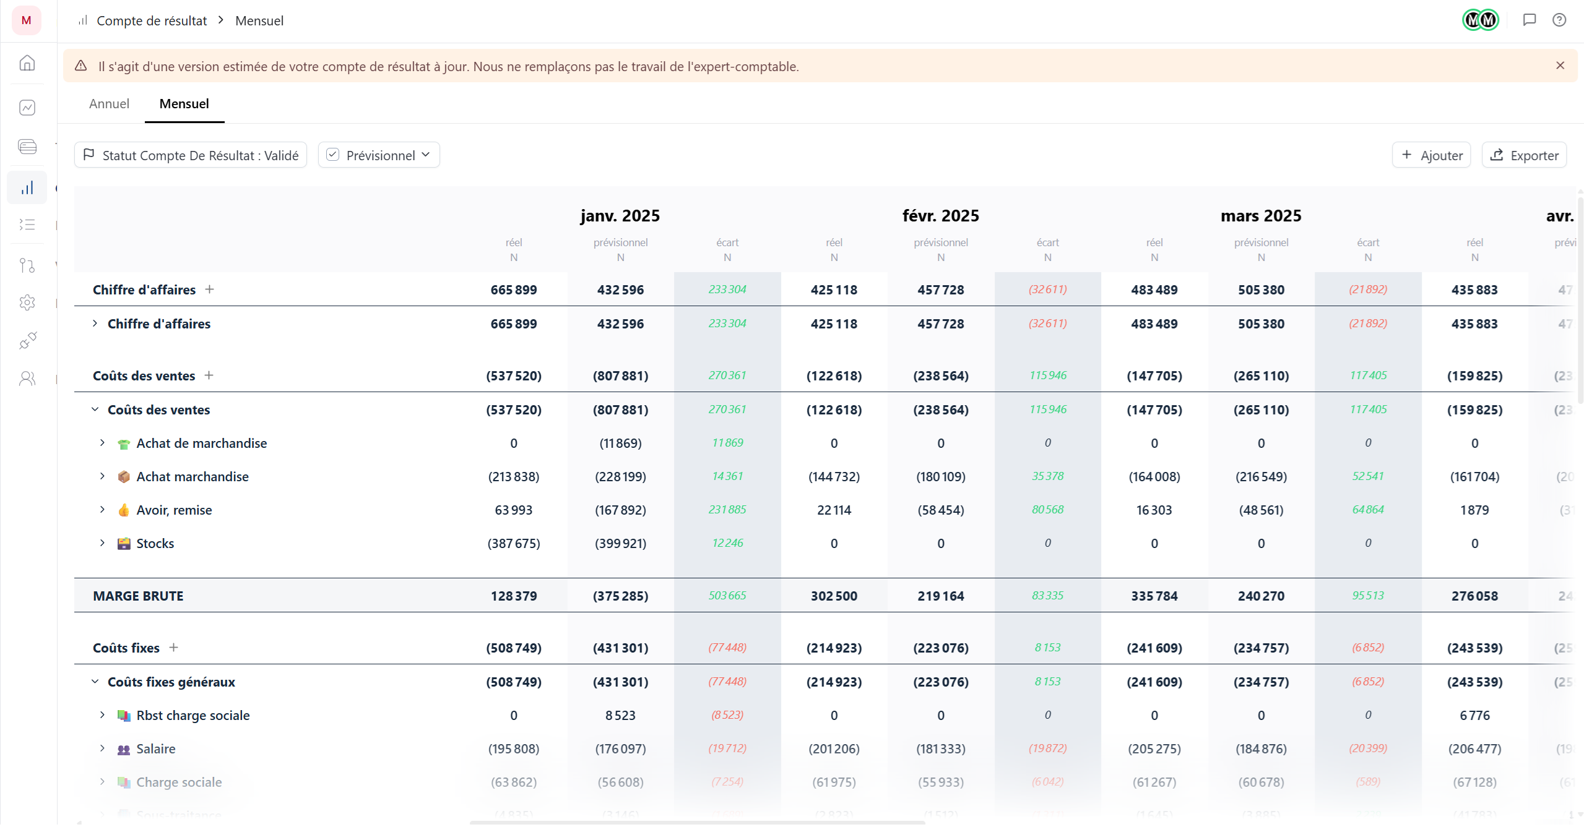
Task: Click the mars 2025 column header
Action: click(1261, 216)
